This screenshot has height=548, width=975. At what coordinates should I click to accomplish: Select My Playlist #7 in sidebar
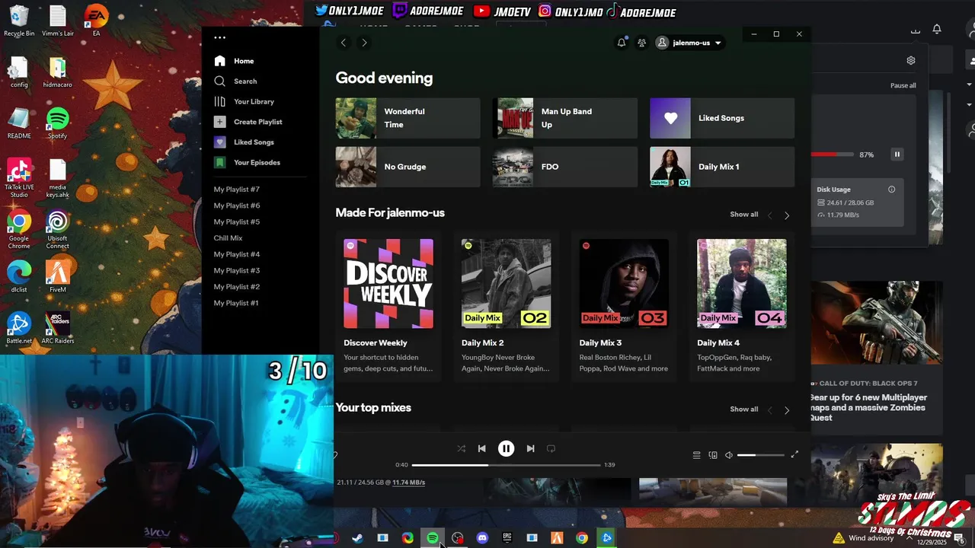point(236,190)
